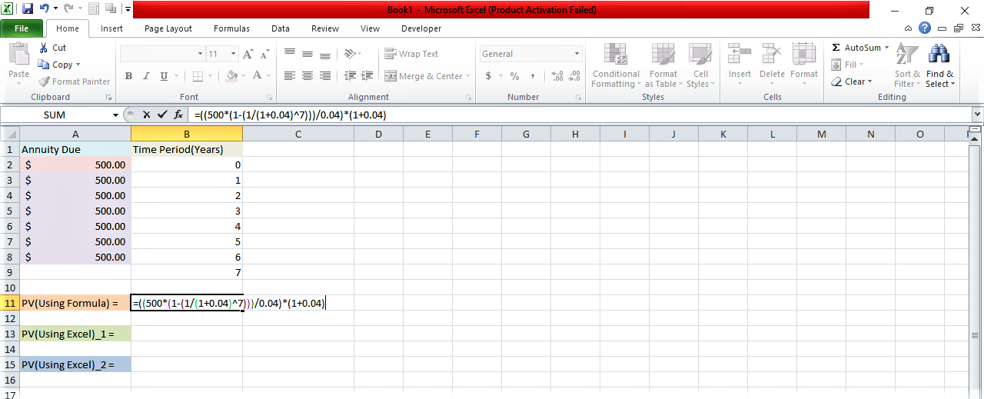This screenshot has height=399, width=984.
Task: Click the Name Box showing SUM
Action: tap(55, 115)
